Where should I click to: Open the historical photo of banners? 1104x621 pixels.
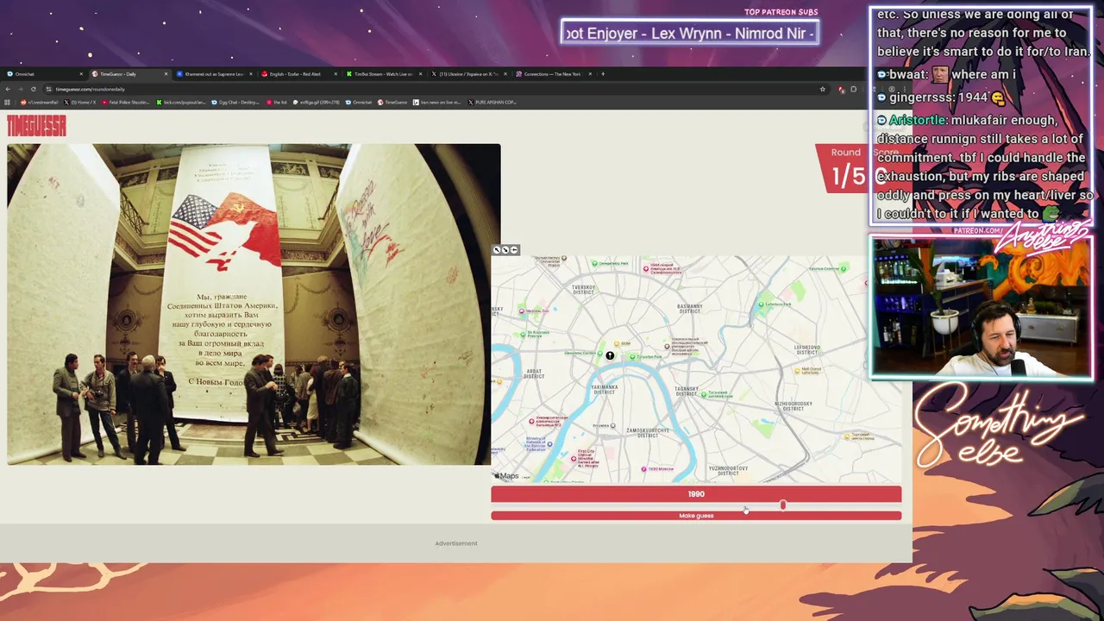pyautogui.click(x=254, y=304)
